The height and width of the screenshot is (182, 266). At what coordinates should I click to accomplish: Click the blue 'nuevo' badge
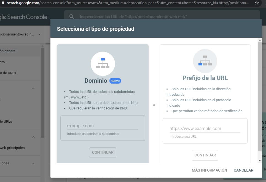pyautogui.click(x=115, y=81)
